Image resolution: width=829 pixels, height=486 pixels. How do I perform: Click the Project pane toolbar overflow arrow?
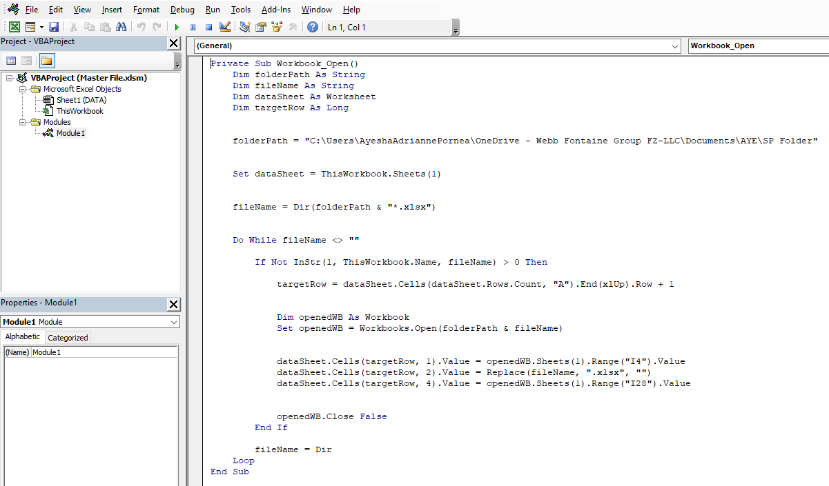tap(177, 61)
